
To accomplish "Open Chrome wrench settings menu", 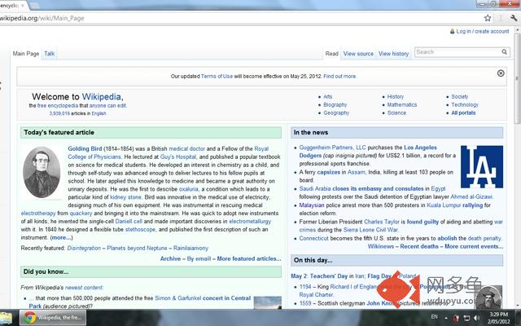I will tap(514, 18).
